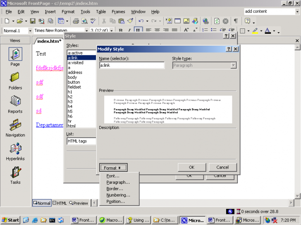Image resolution: width=301 pixels, height=225 pixels.
Task: Click the Name (selector) text field
Action: point(132,66)
